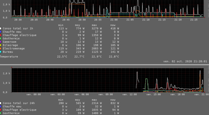Image resolution: width=209 pixels, height=115 pixels.
Task: Click the Chauffe eau max value '17 W'
Action: (98, 32)
